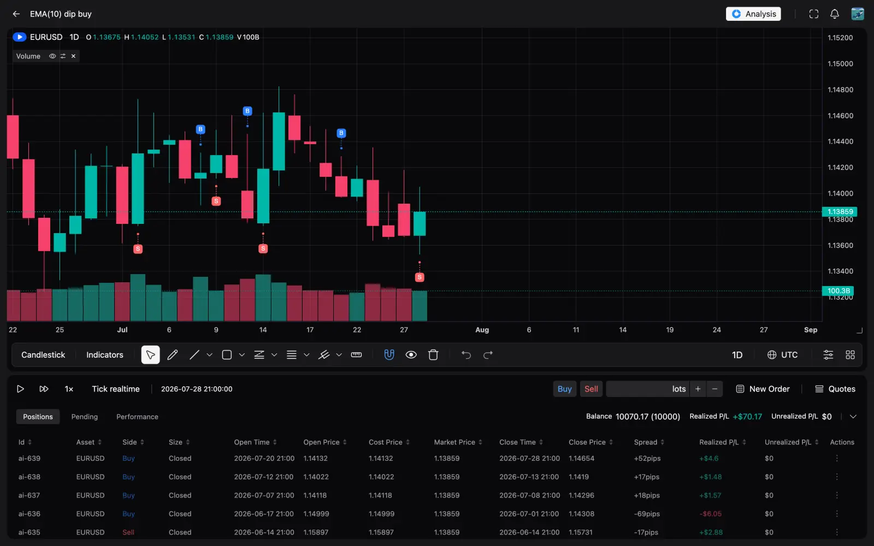Screen dimensions: 874x546
Task: Expand the pattern tool options dropdown
Action: tap(339, 355)
